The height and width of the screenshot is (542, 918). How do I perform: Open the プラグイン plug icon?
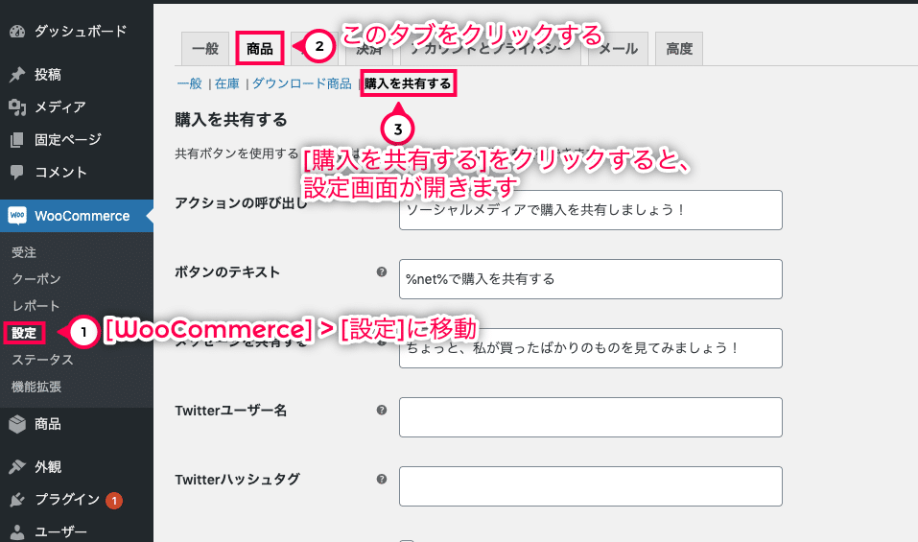(17, 499)
